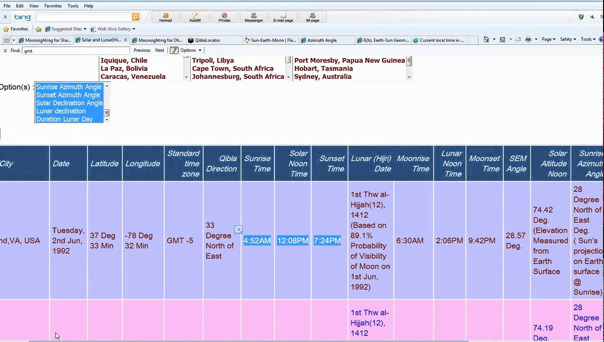Click the RSS feeds icon
The image size is (604, 342).
502,39
